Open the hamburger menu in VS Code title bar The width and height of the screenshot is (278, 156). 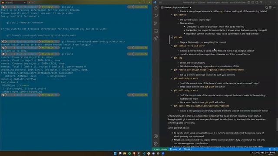(x=160, y=3)
